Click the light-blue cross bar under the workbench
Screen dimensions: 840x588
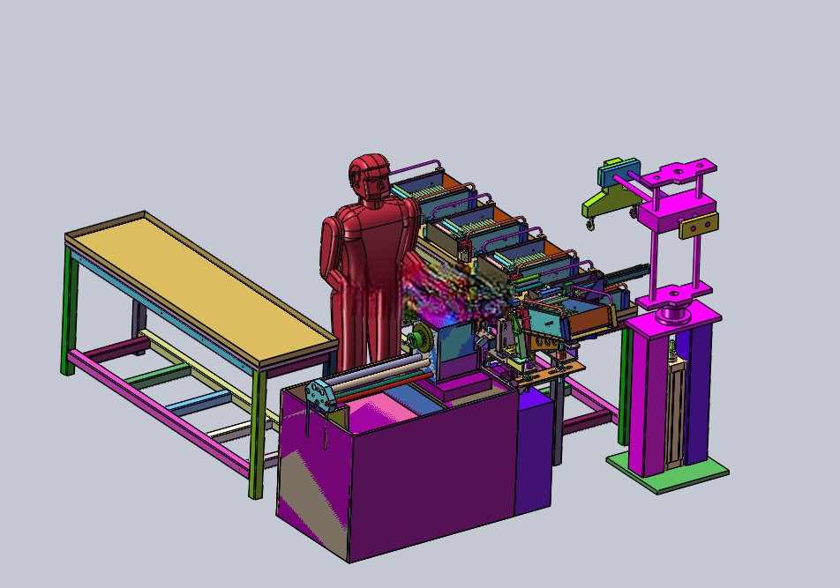[x=199, y=402]
